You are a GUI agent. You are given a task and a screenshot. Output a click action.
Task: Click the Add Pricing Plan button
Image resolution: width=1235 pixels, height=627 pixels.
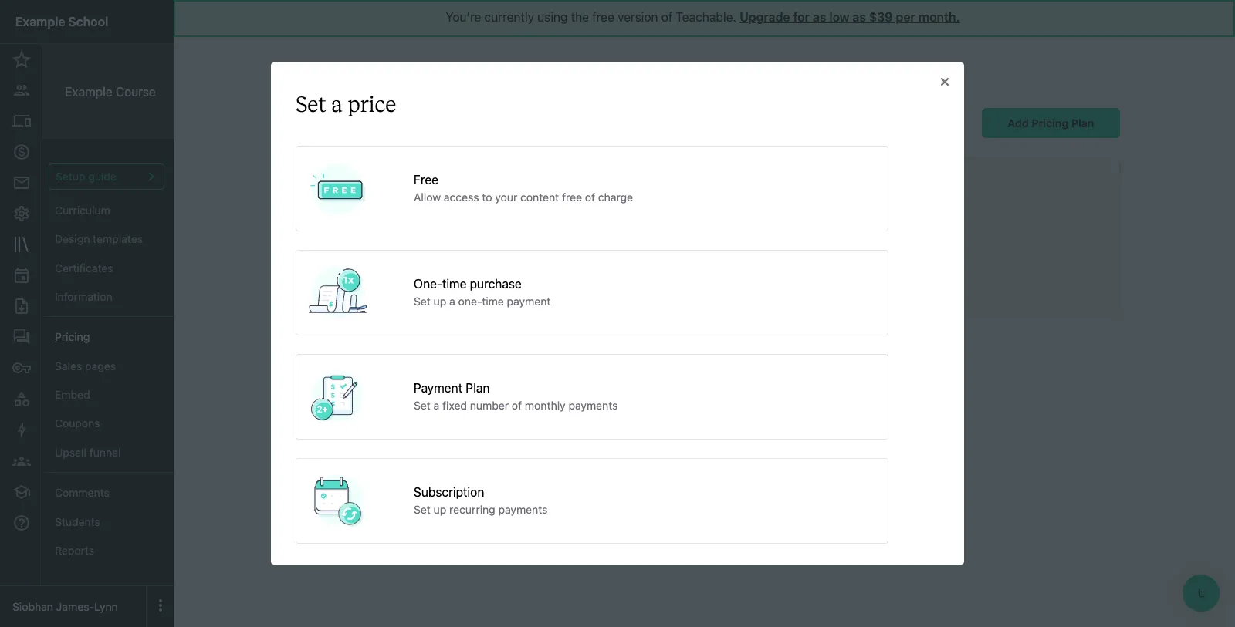[1051, 123]
